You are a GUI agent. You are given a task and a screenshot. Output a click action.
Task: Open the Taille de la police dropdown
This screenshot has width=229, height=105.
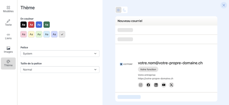tap(60, 69)
